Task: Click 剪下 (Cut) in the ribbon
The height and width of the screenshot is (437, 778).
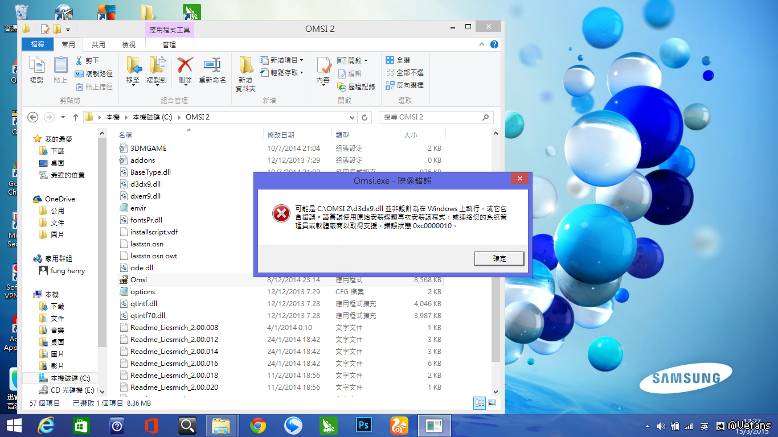Action: (x=87, y=60)
